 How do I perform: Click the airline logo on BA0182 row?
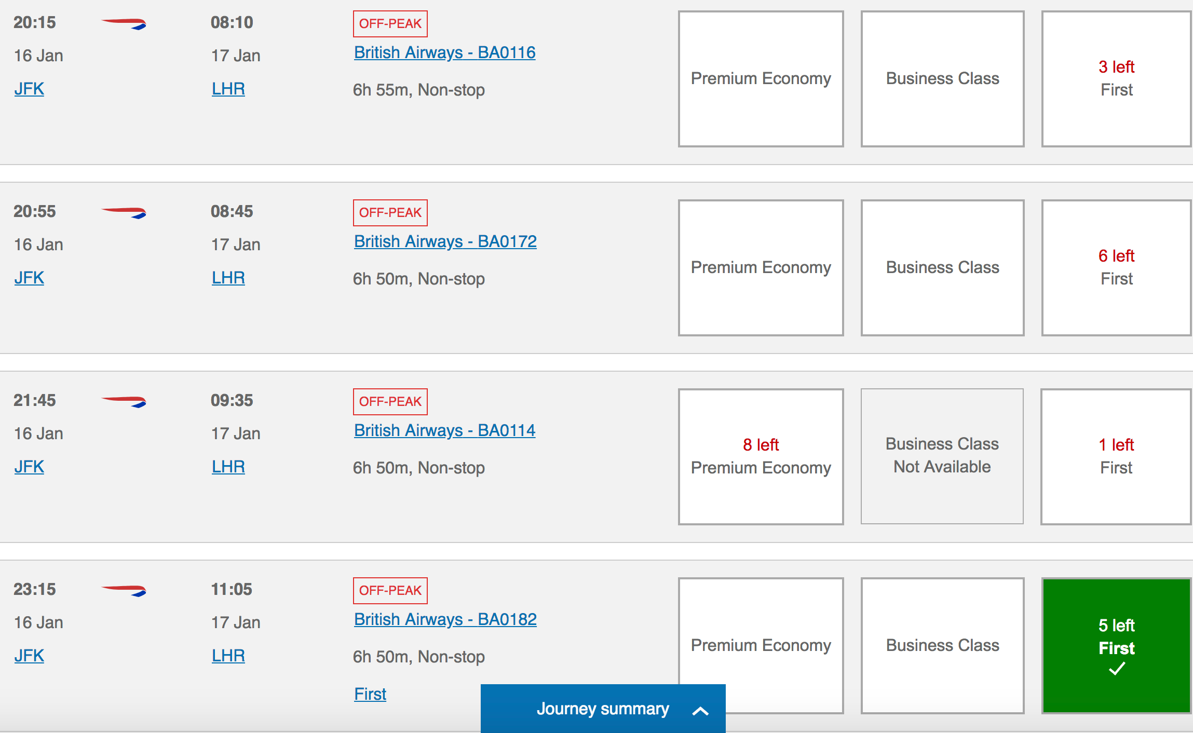pos(124,590)
